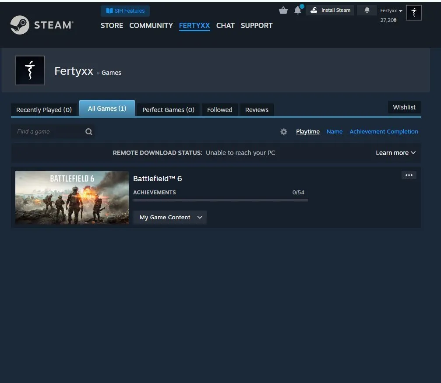Select the FERTYXX menu item
The image size is (441, 383).
[194, 25]
